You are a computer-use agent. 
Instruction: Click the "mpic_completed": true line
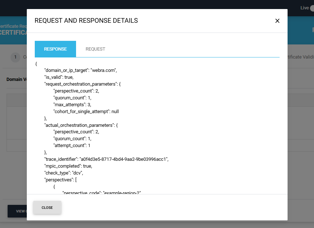68,166
